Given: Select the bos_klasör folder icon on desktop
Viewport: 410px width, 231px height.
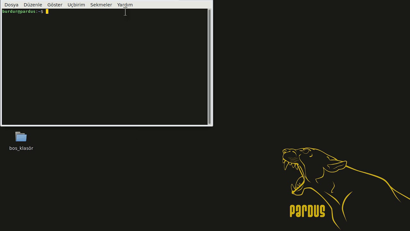Looking at the screenshot, I should click(21, 137).
